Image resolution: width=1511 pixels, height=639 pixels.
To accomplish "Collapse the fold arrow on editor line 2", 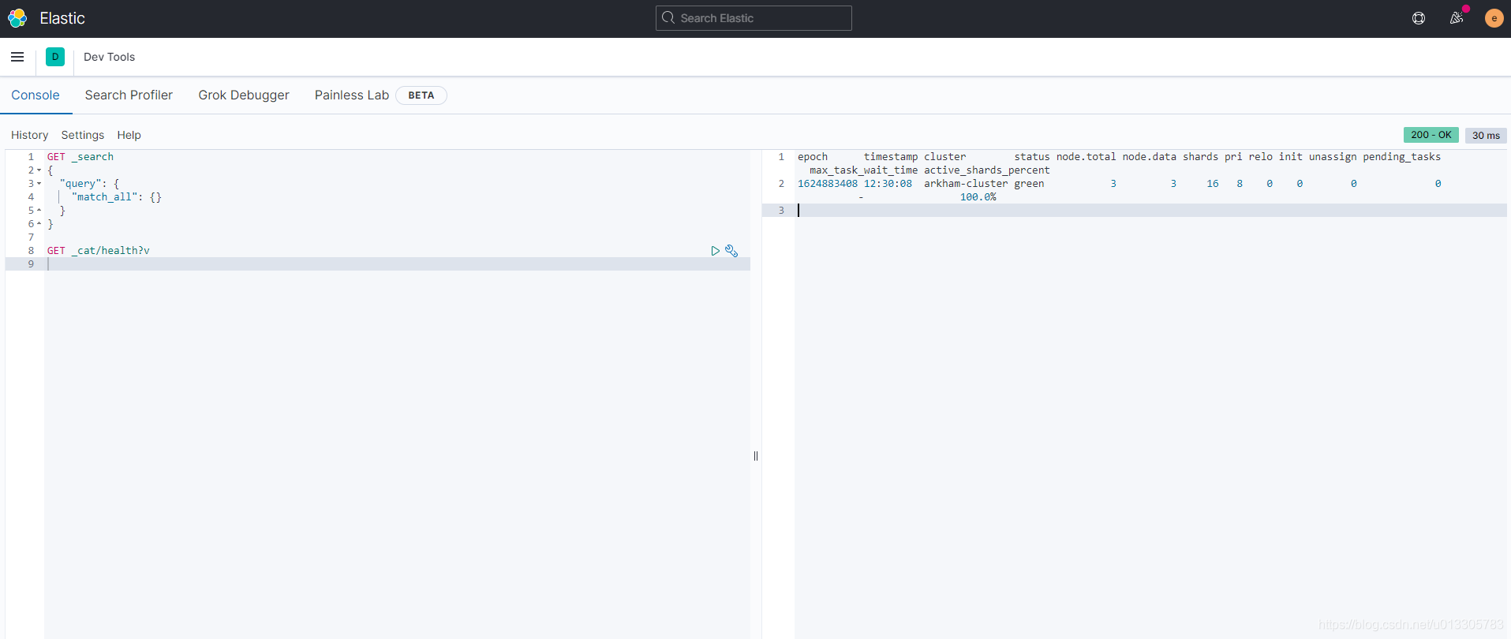I will pyautogui.click(x=39, y=170).
